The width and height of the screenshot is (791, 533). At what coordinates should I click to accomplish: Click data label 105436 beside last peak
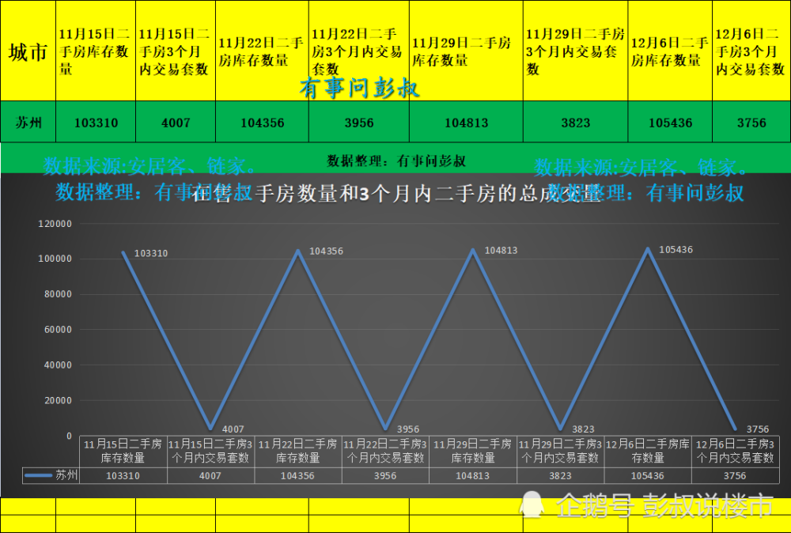tap(676, 250)
